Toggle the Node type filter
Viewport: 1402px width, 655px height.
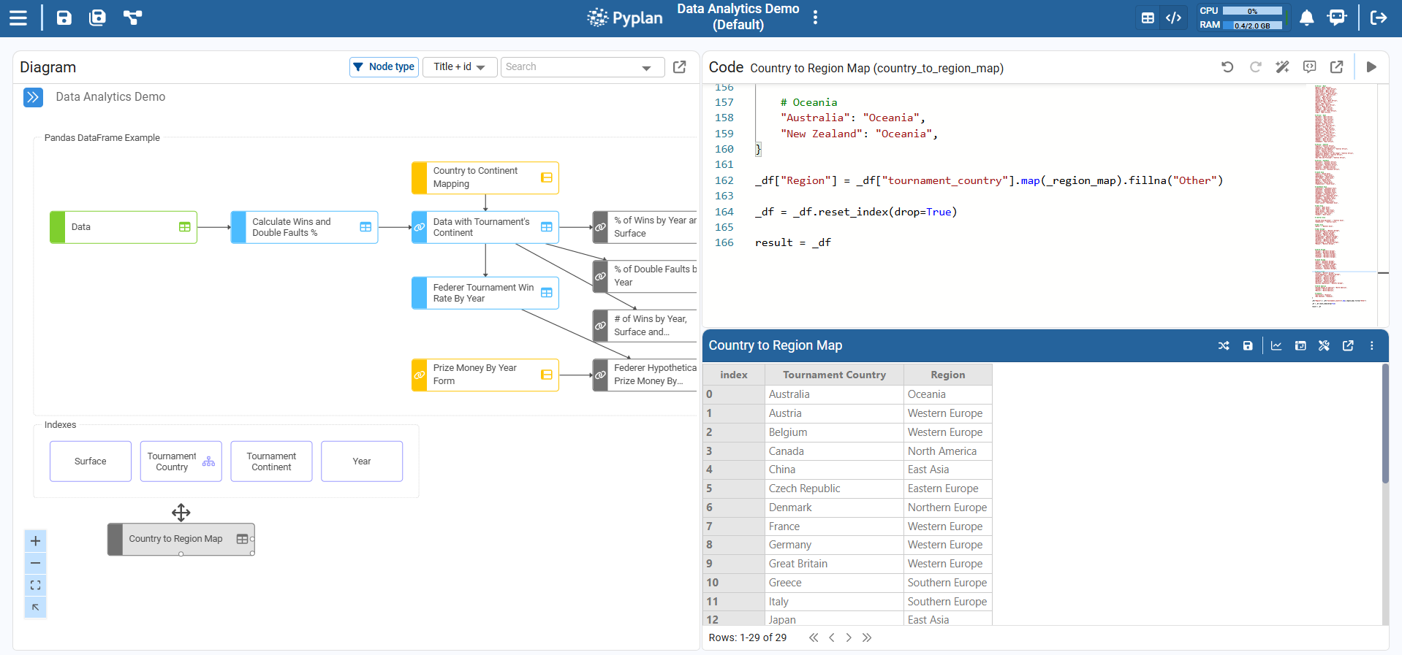click(384, 66)
